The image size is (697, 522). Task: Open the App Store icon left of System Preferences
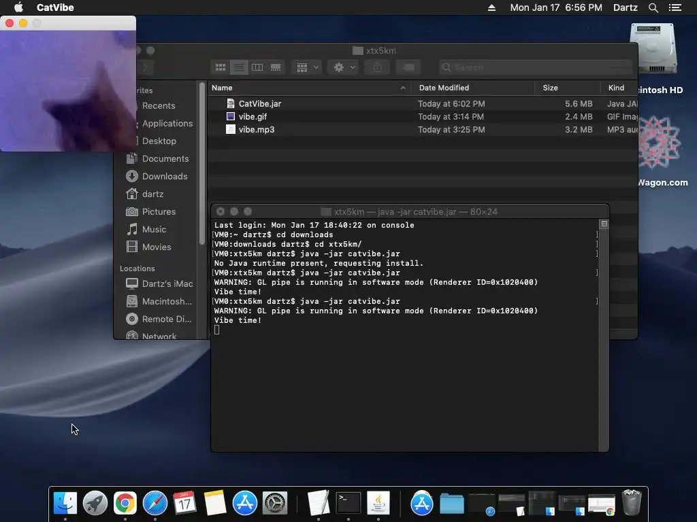244,503
